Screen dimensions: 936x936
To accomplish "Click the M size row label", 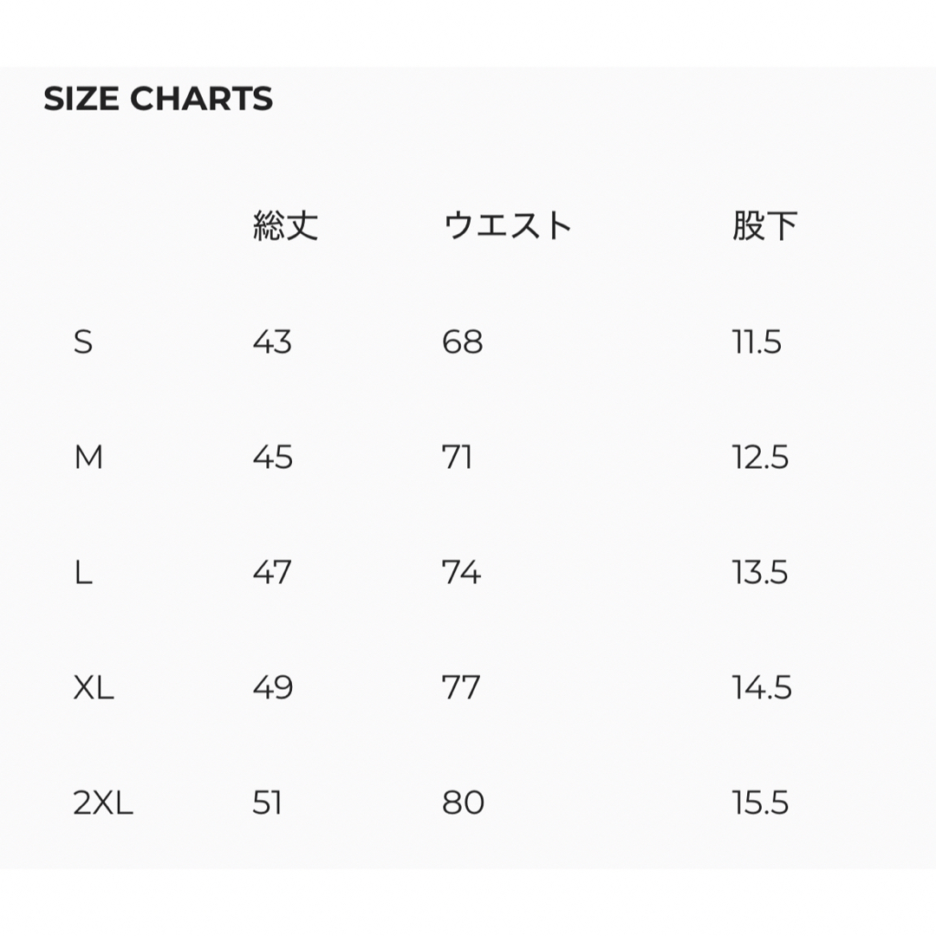I will pos(88,458).
